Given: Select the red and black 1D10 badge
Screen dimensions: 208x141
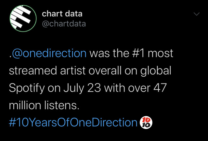Looking at the screenshot, I should 146,122.
